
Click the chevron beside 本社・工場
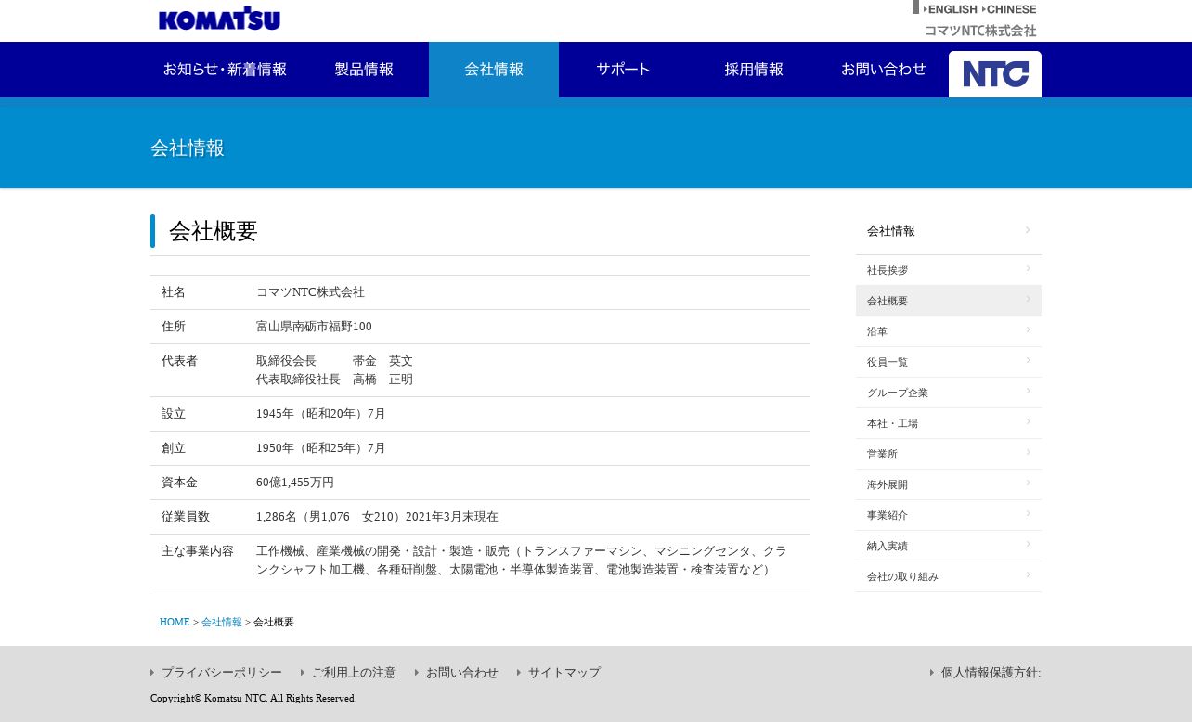[1028, 421]
